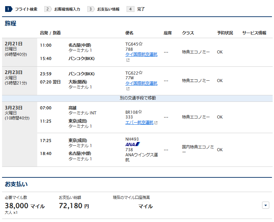Click the 15:40 arrival time
274x222 pixels.
pyautogui.click(x=46, y=59)
